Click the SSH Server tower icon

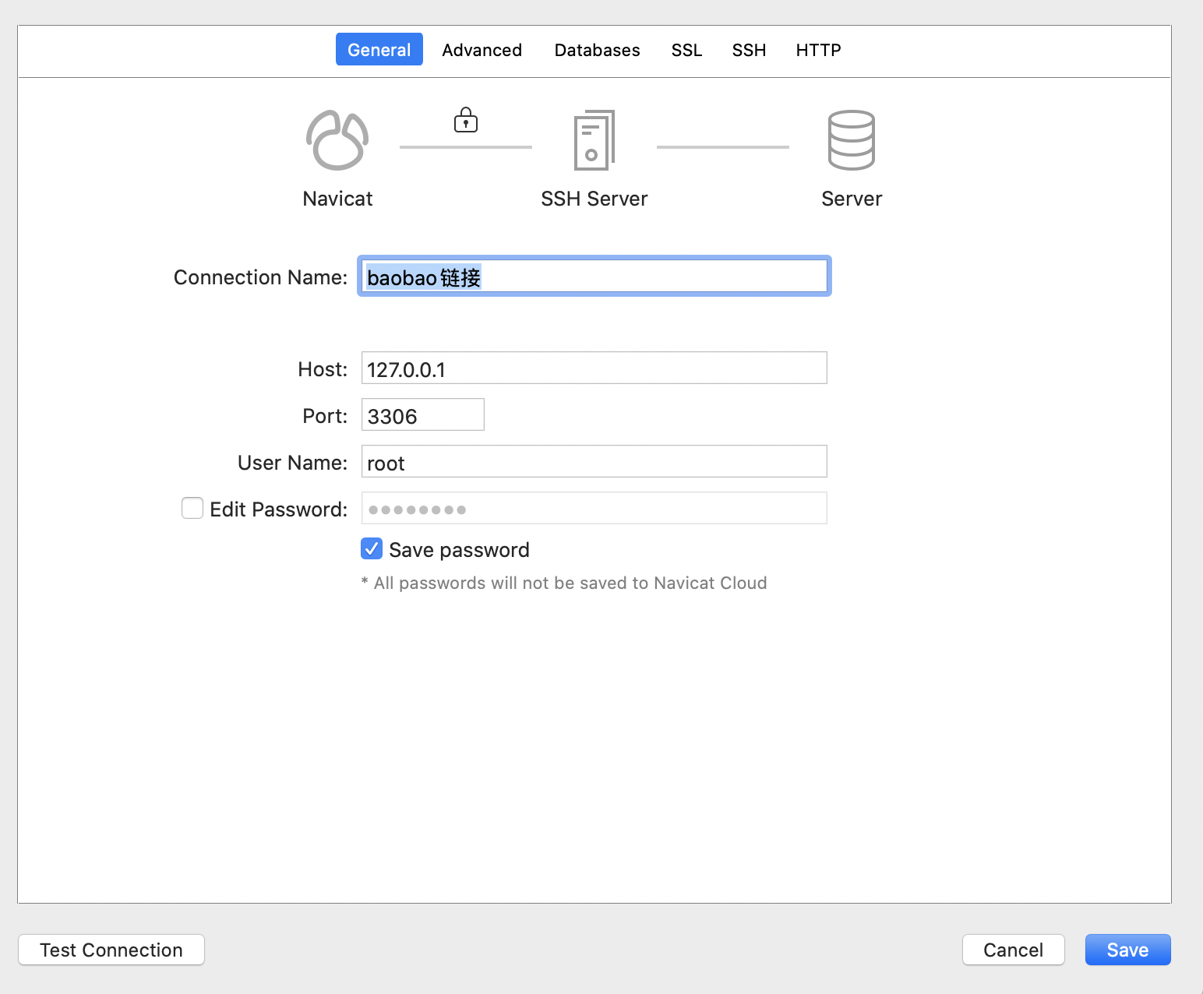pos(594,140)
